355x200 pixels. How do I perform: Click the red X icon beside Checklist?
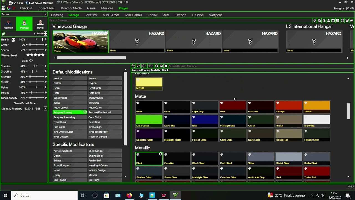(14, 8)
